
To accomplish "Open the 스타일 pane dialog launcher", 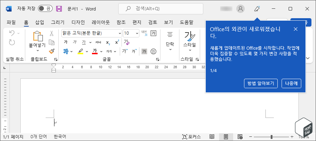I will (x=197, y=59).
